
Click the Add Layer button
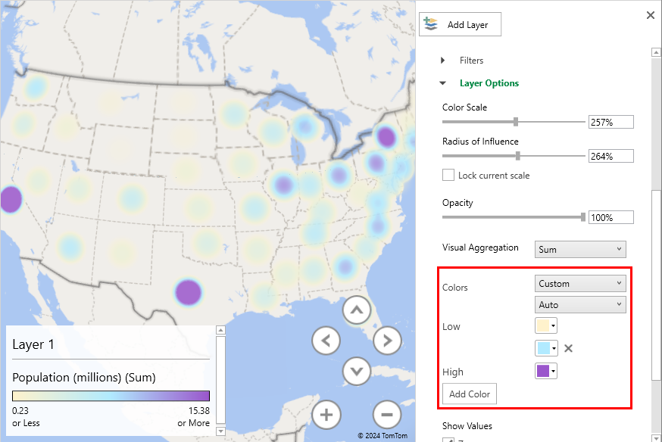click(460, 24)
